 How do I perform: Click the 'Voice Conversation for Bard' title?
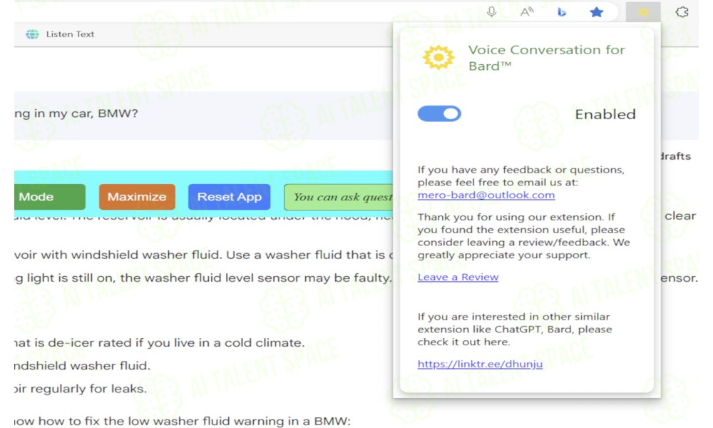coord(547,58)
